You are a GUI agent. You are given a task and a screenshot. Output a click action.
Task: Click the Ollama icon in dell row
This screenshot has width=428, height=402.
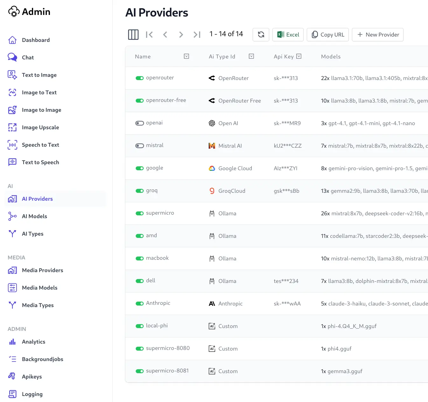pyautogui.click(x=212, y=281)
